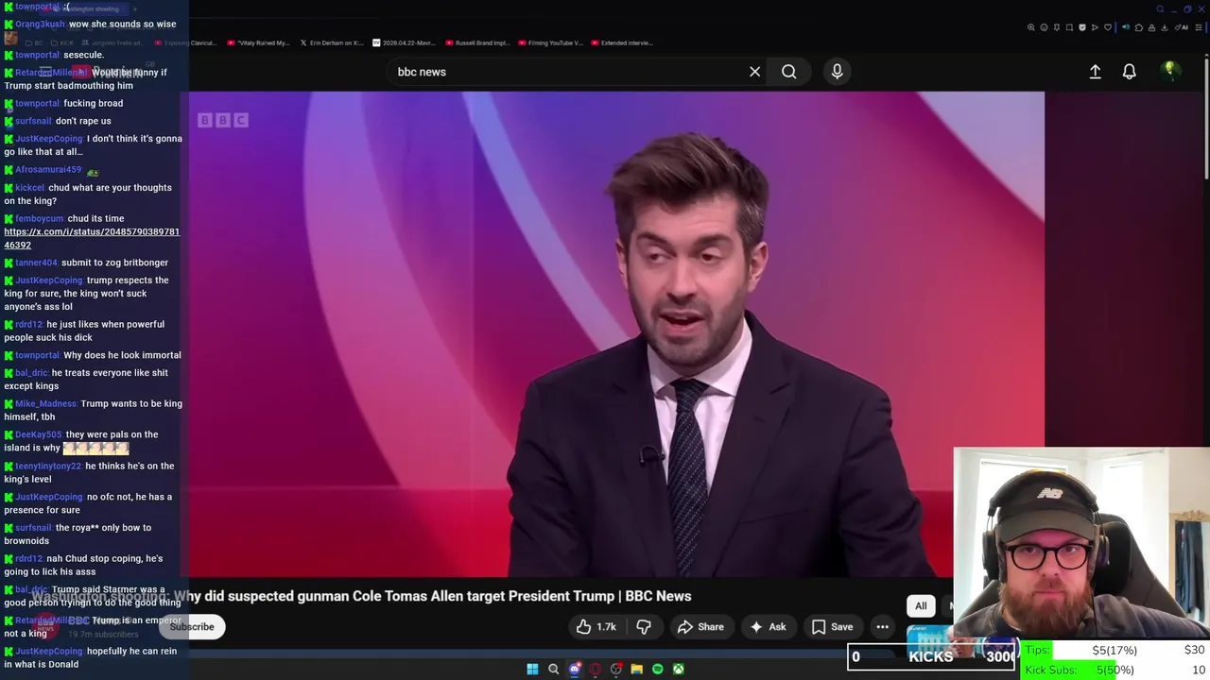Open the browser AI assistant icon
This screenshot has height=680, width=1210.
[1182, 27]
